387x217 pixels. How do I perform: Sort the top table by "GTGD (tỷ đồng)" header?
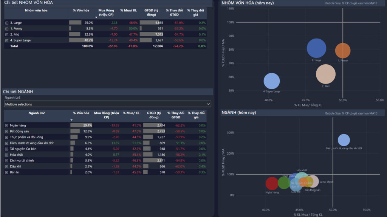[x=151, y=12]
